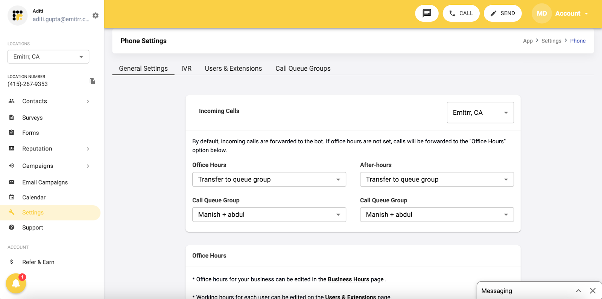Viewport: 602px width, 299px height.
Task: Click the Refer & Earn dollar icon
Action: (x=12, y=262)
